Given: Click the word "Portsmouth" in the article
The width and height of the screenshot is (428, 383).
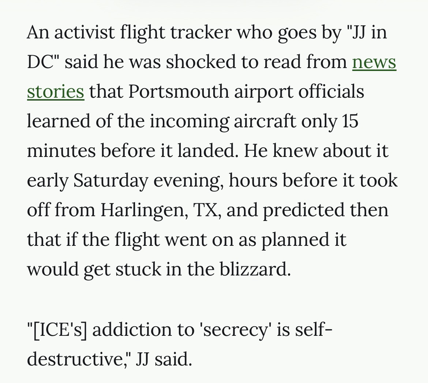Looking at the screenshot, I should click(x=179, y=92).
